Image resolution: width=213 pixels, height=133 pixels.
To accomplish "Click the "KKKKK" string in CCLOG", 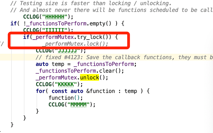I will pos(66,84).
